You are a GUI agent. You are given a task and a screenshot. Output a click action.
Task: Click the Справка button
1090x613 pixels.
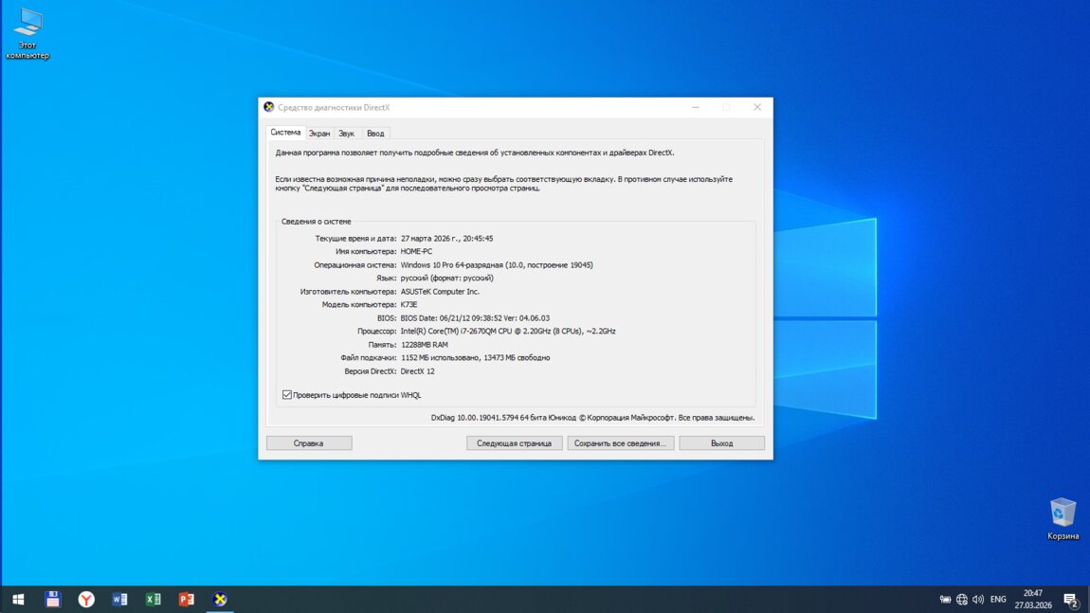pos(309,443)
